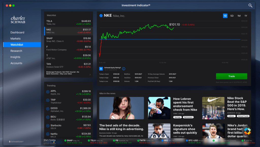Select NKE NIKE Inc. row in watchlist
The width and height of the screenshot is (260, 147).
point(69,31)
